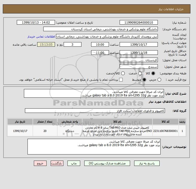Click the تاریخ نیاز column header
This screenshot has height=189, width=196.
20,122
